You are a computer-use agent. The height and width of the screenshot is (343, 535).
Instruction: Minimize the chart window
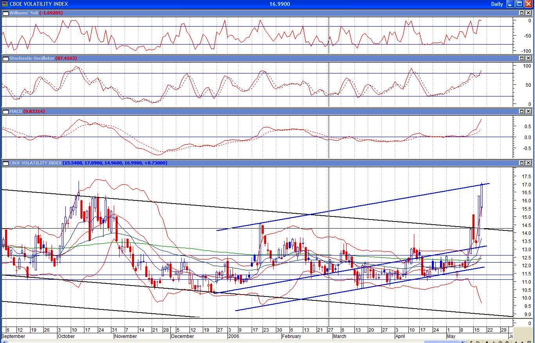coord(510,4)
